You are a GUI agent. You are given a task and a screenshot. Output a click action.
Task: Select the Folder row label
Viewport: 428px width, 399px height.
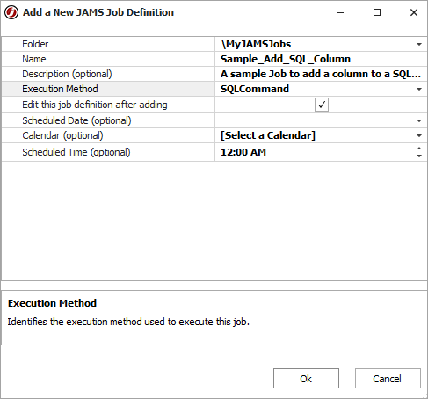click(35, 44)
